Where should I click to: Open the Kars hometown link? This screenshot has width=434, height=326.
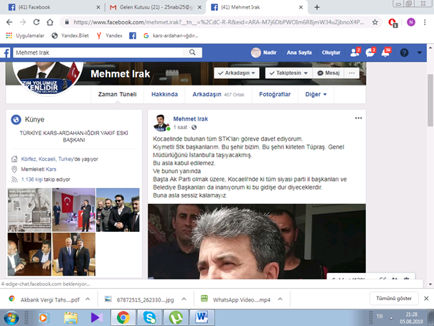[51, 169]
